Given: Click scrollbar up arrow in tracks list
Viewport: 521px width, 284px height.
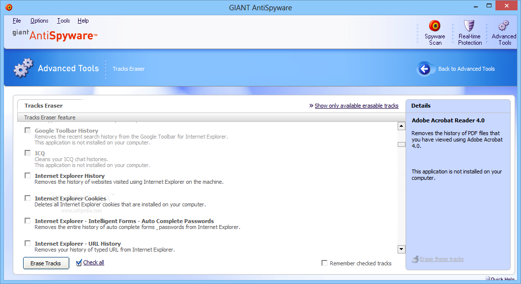Looking at the screenshot, I should pos(402,126).
